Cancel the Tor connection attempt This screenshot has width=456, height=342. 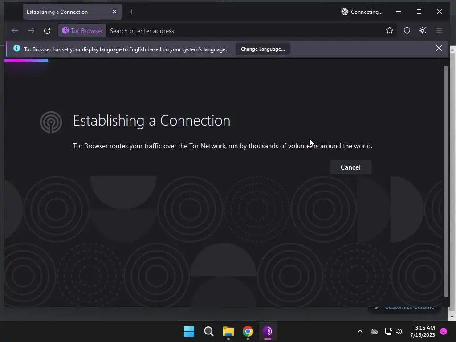[x=350, y=167]
